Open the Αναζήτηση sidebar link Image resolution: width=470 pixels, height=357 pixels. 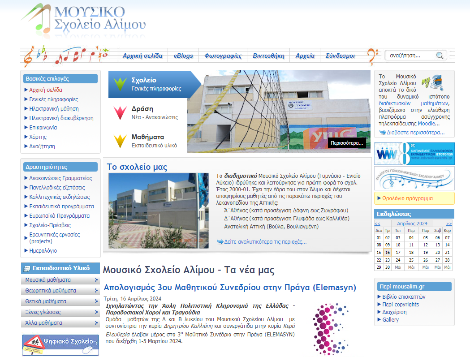tap(42, 146)
